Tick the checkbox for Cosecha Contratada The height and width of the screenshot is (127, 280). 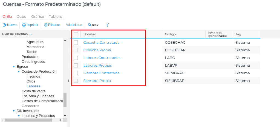point(76,43)
